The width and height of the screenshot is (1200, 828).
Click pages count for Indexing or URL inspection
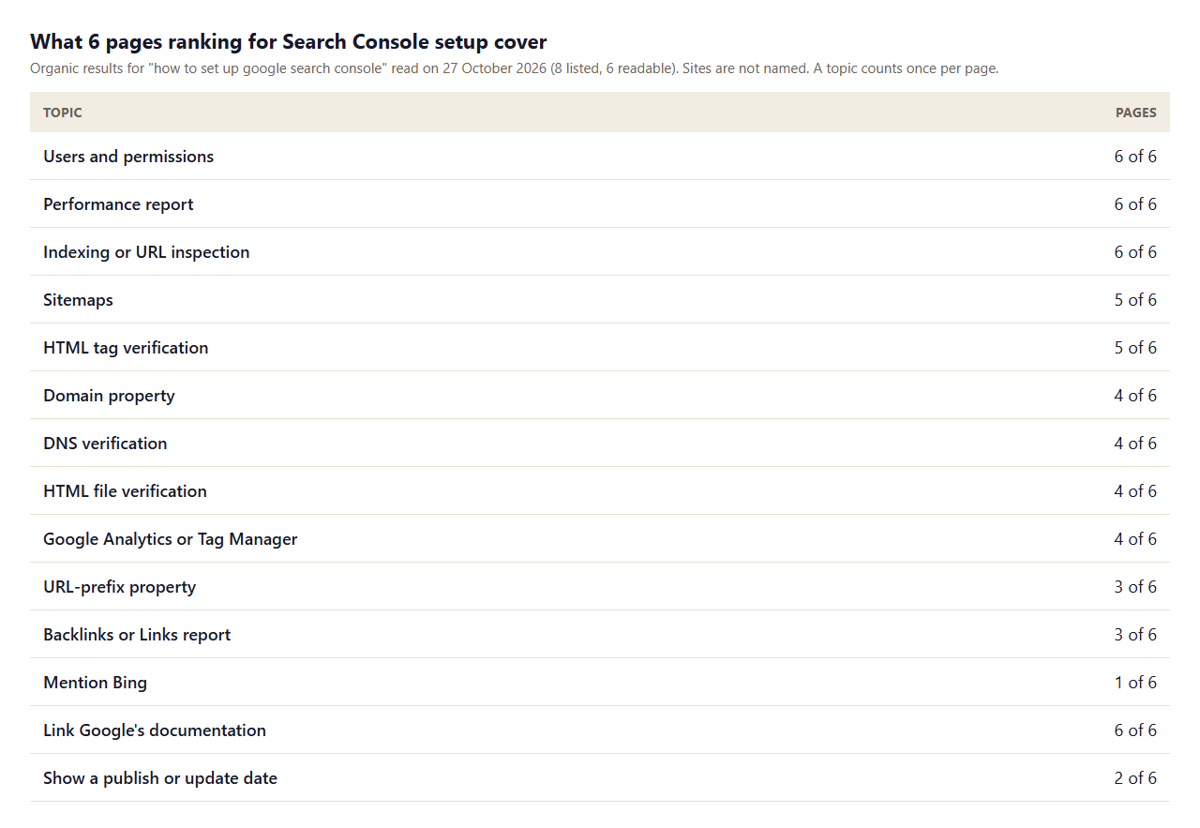(1135, 252)
